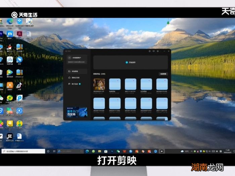Show hidden system tray icons
The width and height of the screenshot is (235, 176).
coord(192,151)
